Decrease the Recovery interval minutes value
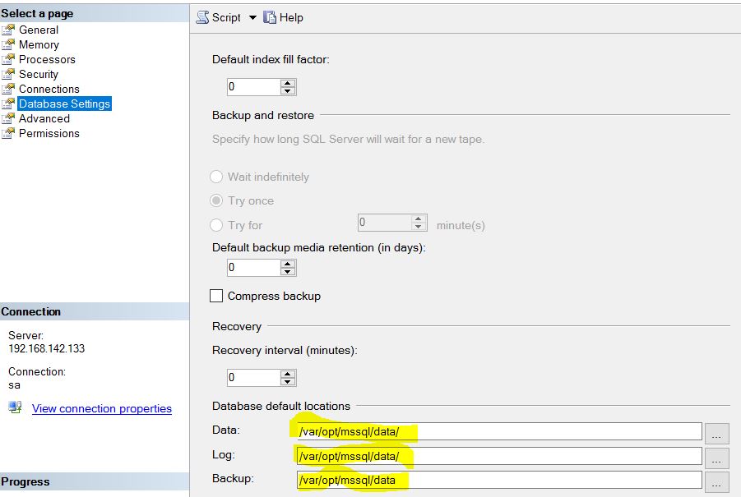Screen dimensions: 741x497 coord(288,382)
